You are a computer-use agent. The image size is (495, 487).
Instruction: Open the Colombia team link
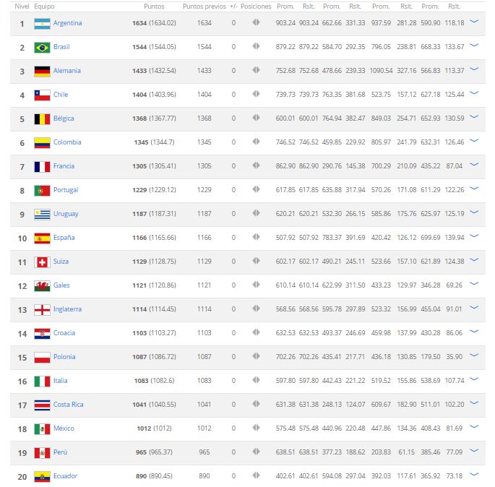(67, 142)
